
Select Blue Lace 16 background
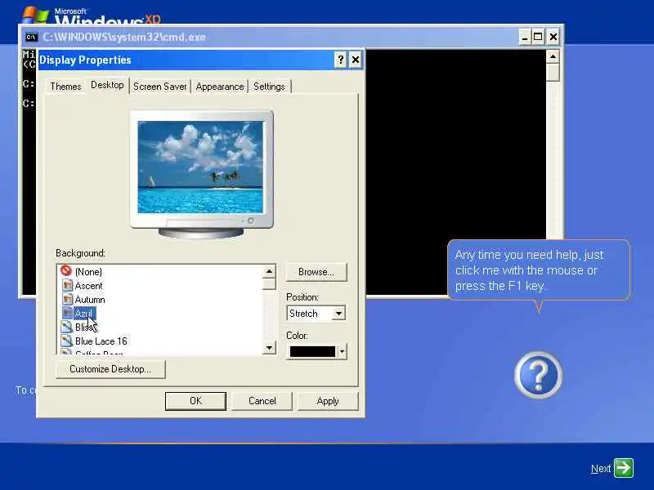(101, 341)
